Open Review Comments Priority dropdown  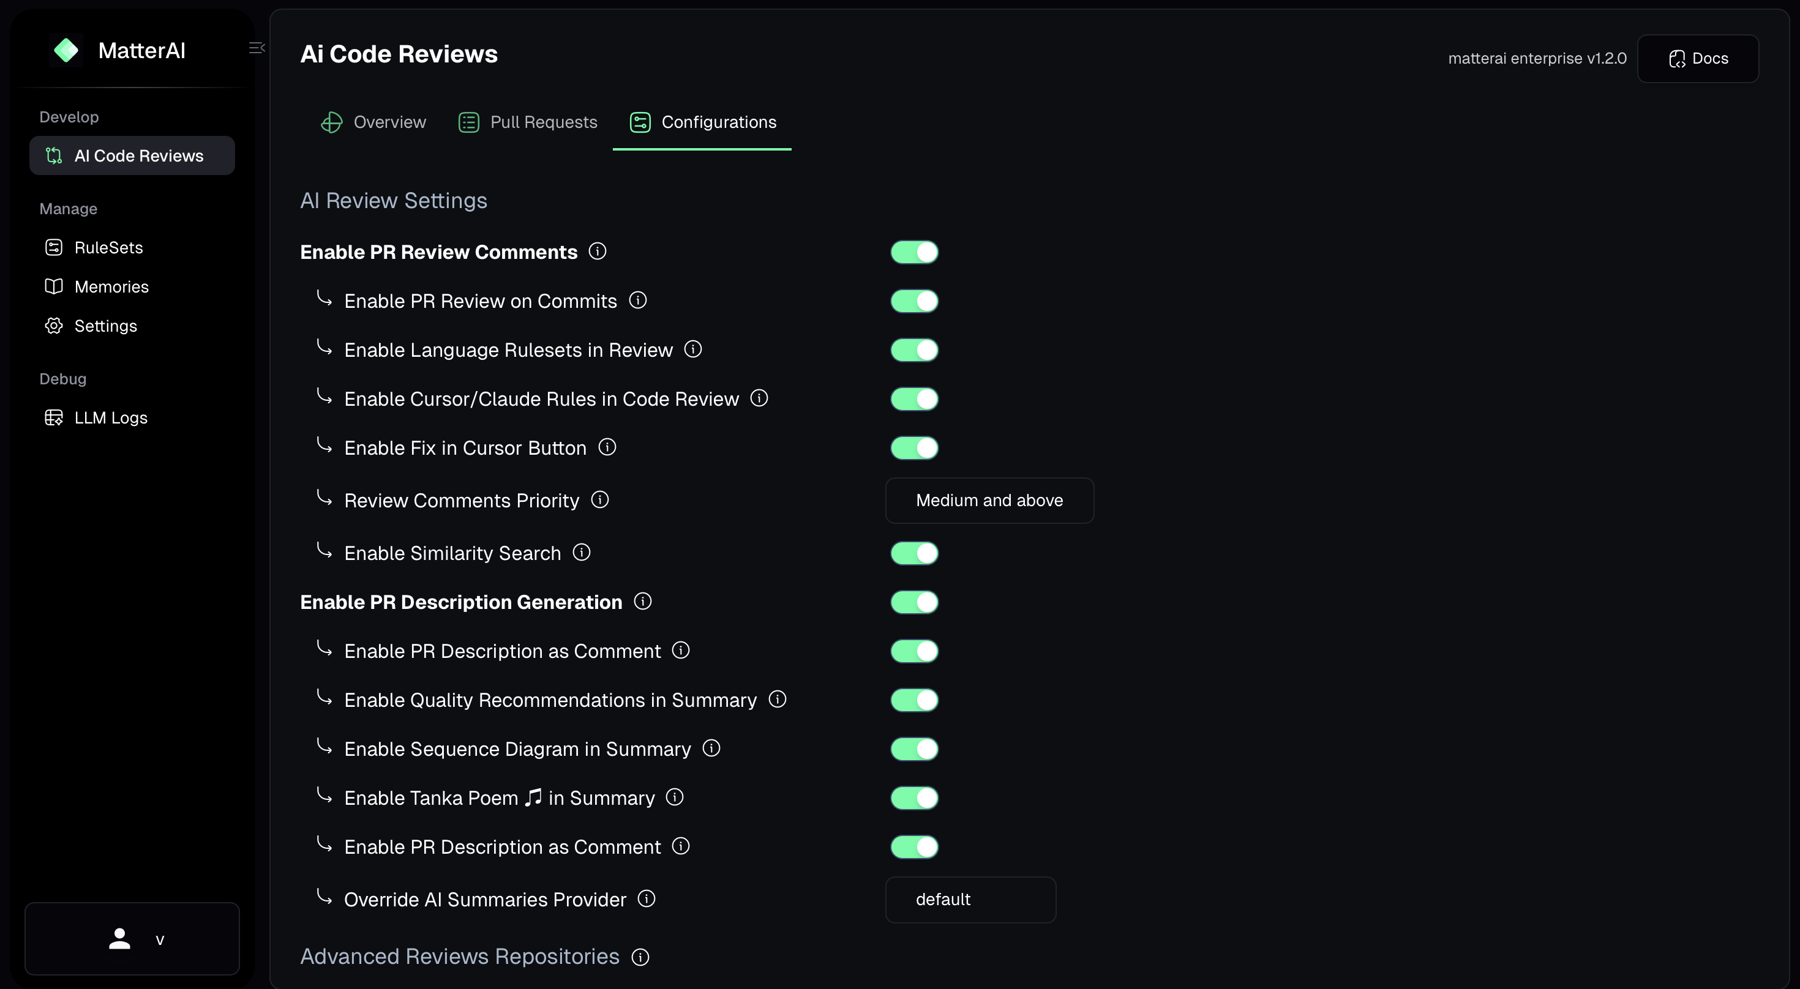click(x=989, y=500)
